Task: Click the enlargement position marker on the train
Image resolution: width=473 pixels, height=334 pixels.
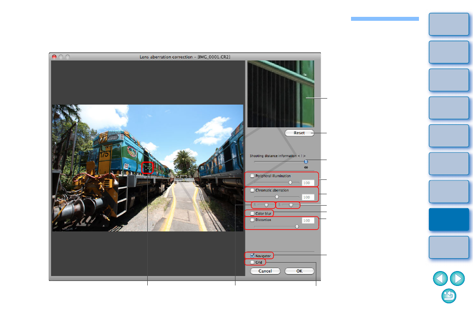Action: tap(148, 168)
